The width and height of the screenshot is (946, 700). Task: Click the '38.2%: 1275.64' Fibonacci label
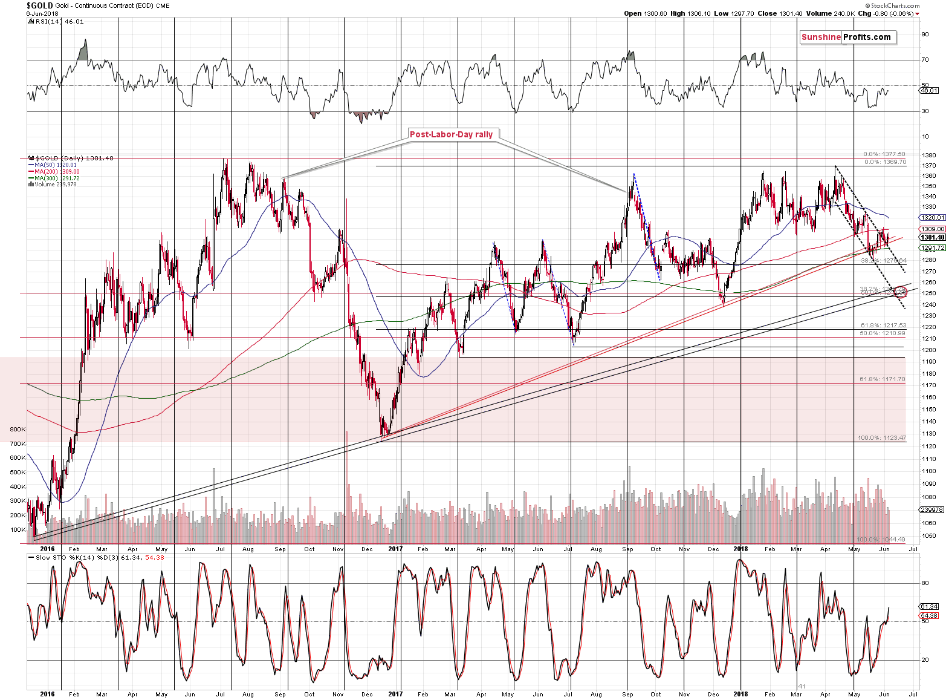pos(883,261)
